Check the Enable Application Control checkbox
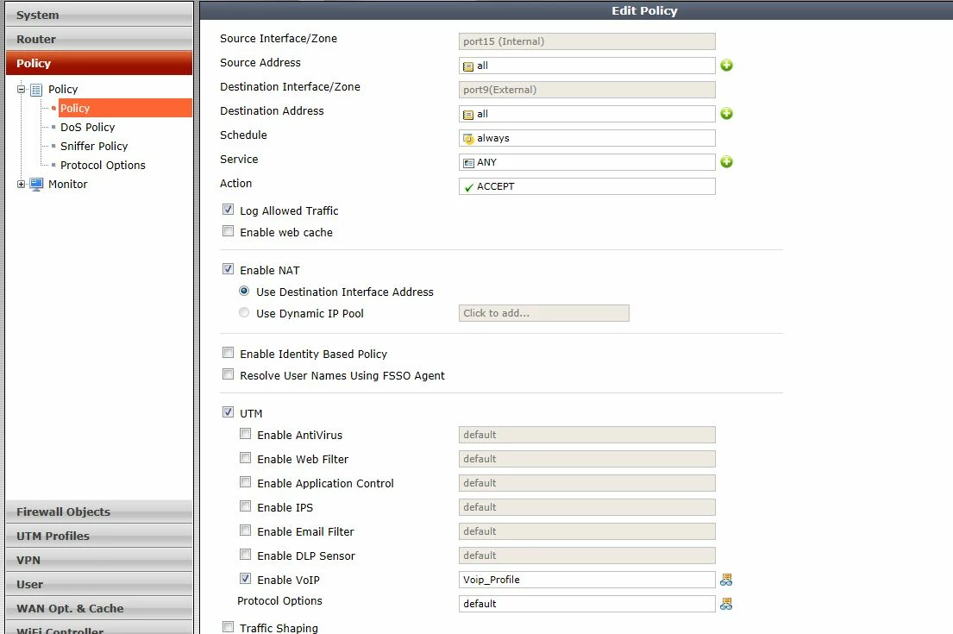Viewport: 953px width, 634px height. [x=245, y=482]
